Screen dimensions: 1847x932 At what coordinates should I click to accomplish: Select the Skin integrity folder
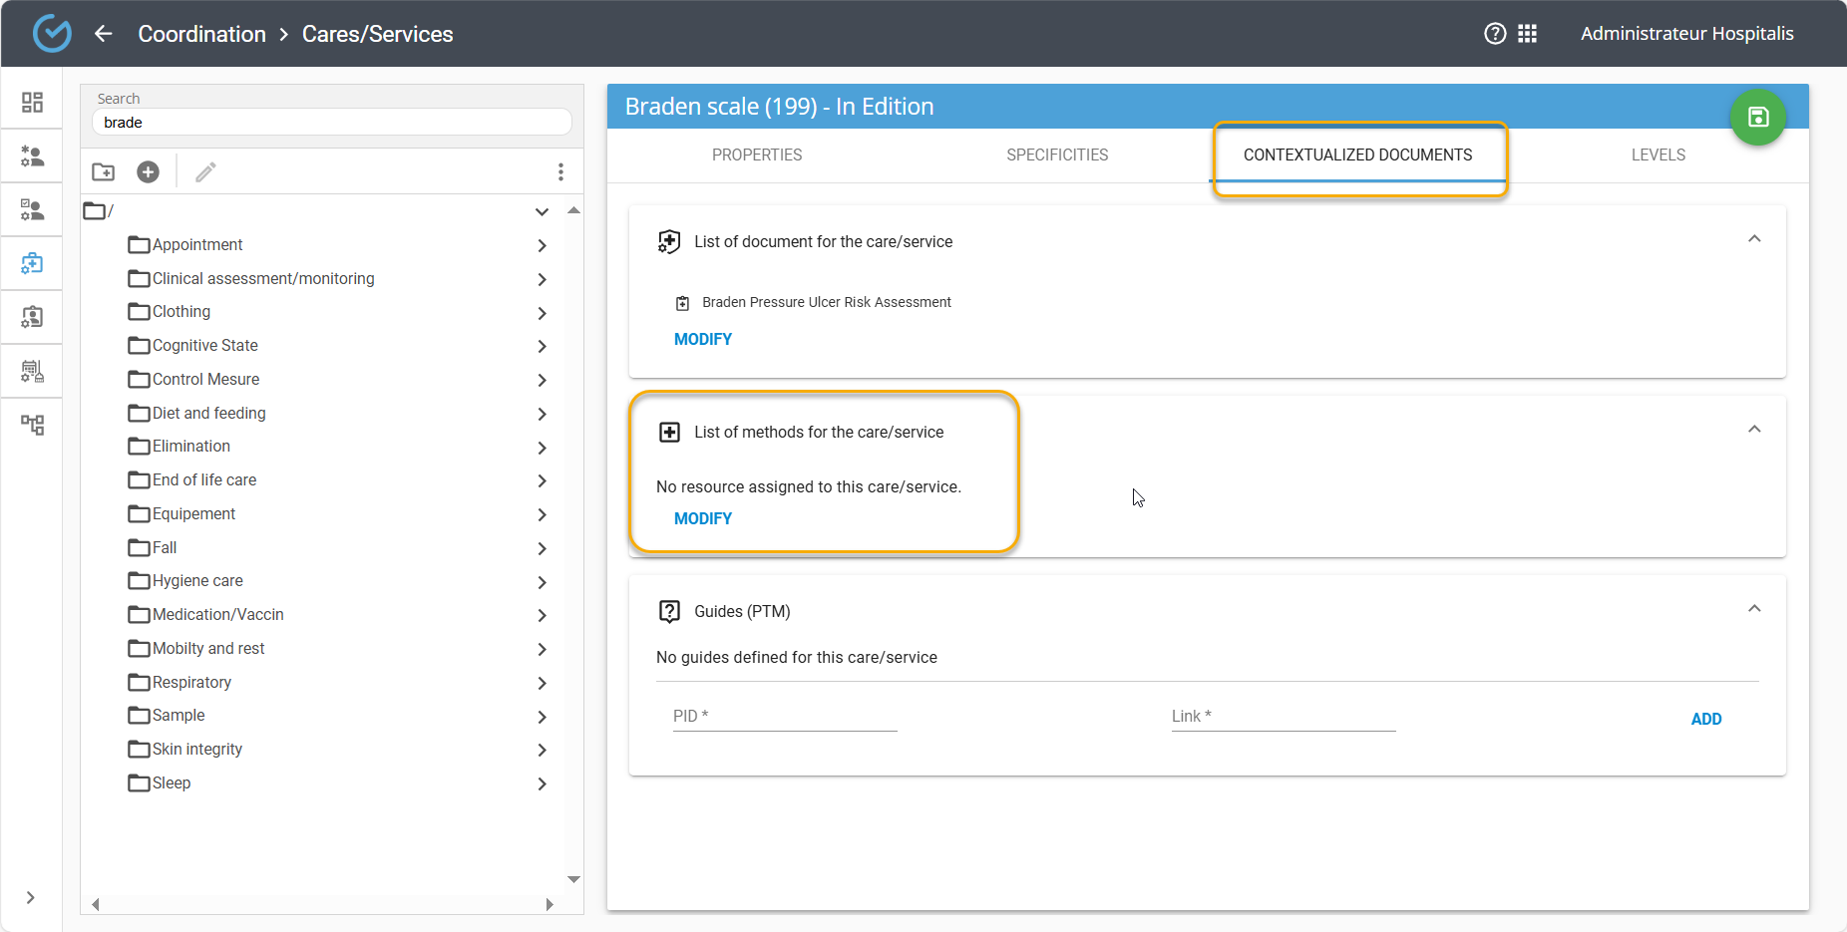(x=197, y=750)
